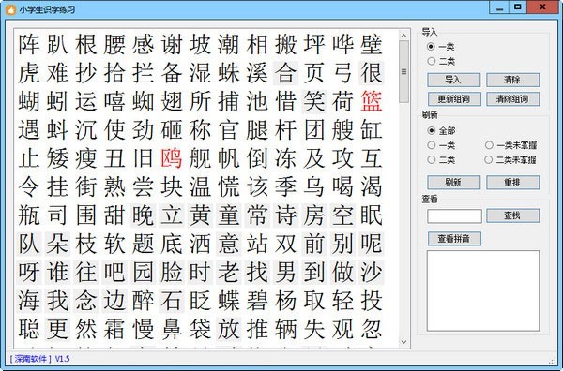Click the 更新组词 button
Screen dimensions: 563x371
454,99
